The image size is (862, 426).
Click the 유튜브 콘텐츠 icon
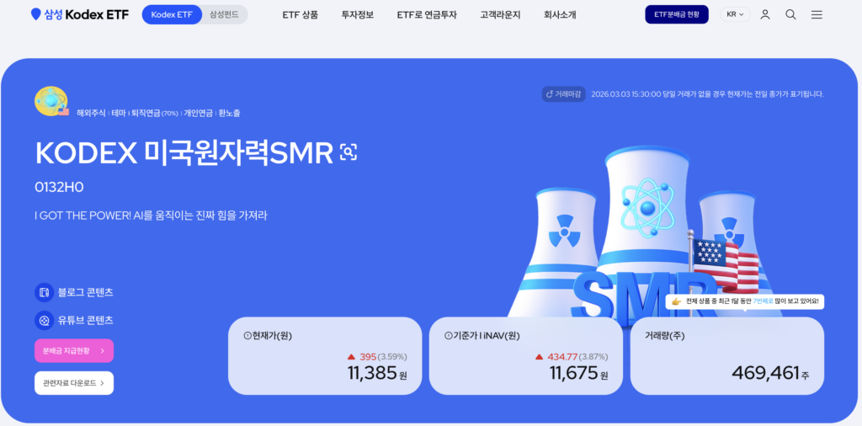(x=44, y=320)
